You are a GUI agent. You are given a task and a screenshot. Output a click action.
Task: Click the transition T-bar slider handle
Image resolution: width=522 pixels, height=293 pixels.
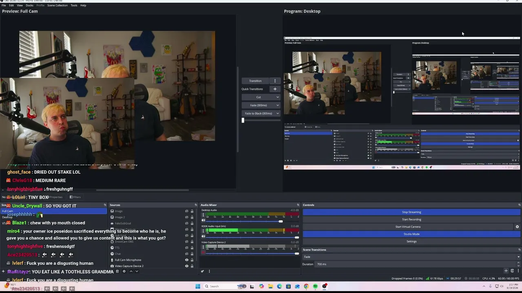pyautogui.click(x=243, y=120)
